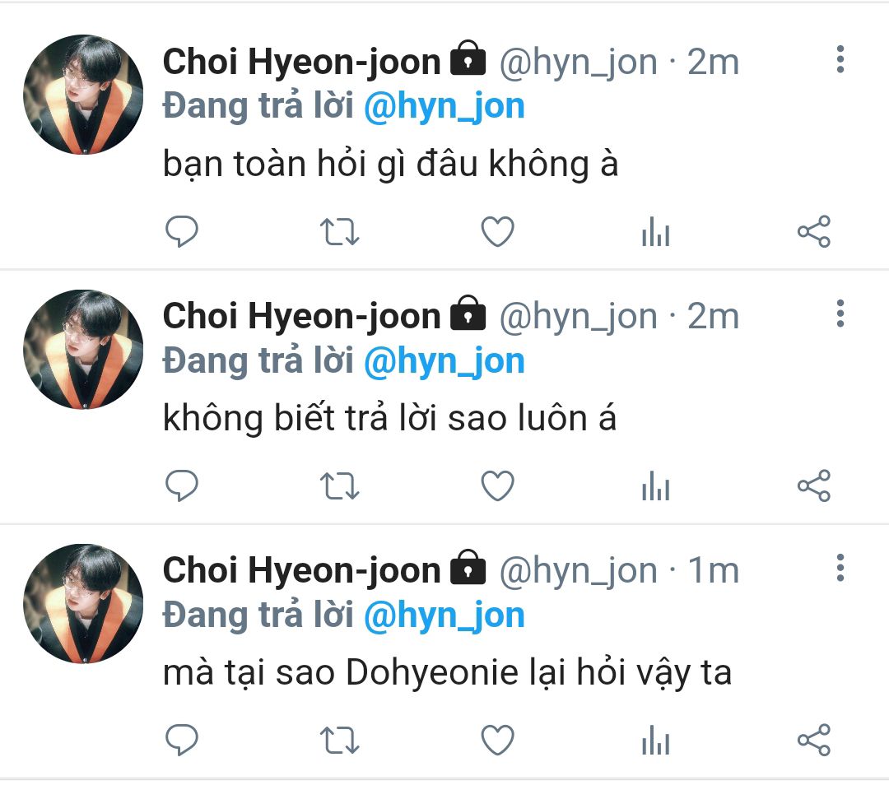
Task: Share the "không biết trả lời" tweet
Action: (x=813, y=485)
